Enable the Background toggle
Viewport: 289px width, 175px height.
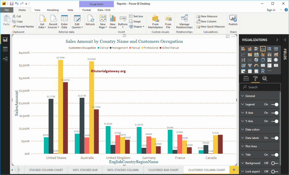[275, 163]
